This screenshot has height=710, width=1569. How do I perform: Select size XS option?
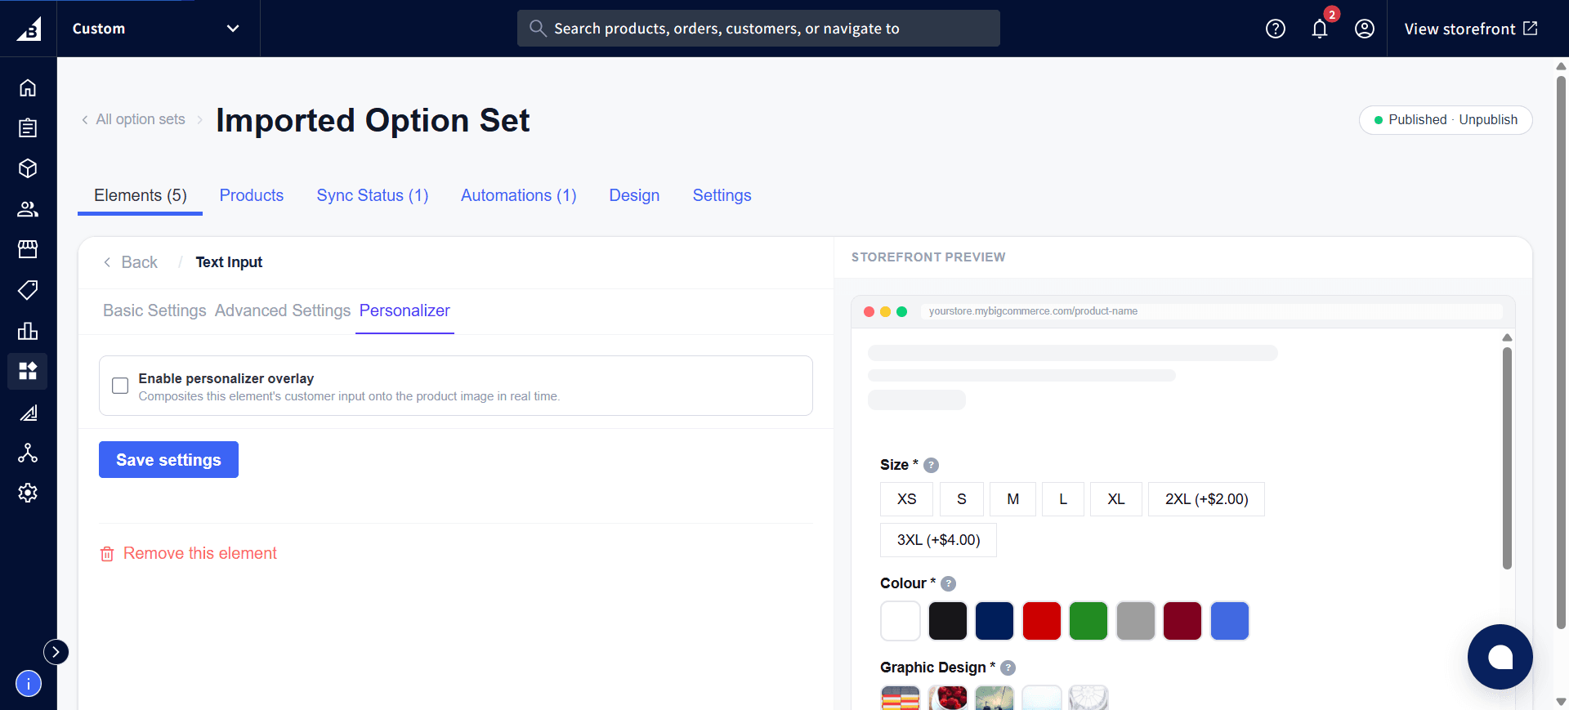coord(907,499)
